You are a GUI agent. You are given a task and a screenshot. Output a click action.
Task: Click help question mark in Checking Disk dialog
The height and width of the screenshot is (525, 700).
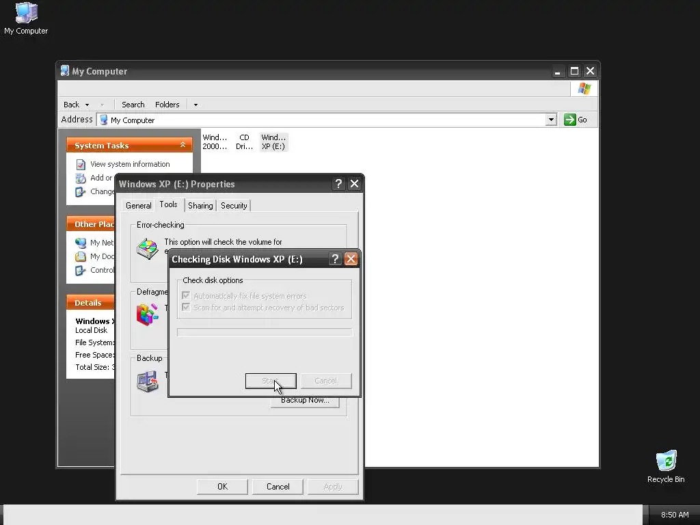pyautogui.click(x=335, y=259)
